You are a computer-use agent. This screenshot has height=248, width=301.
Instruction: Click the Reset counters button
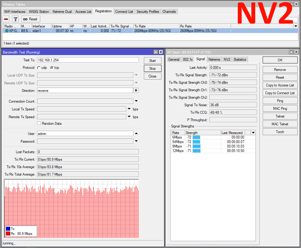pyautogui.click(x=30, y=19)
